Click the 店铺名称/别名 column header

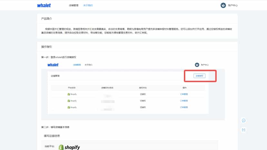click(x=107, y=88)
